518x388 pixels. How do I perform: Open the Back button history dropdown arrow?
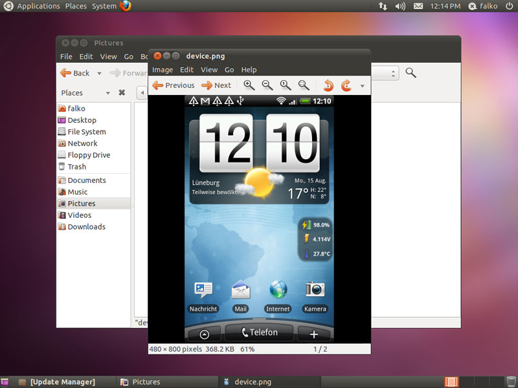coord(99,74)
